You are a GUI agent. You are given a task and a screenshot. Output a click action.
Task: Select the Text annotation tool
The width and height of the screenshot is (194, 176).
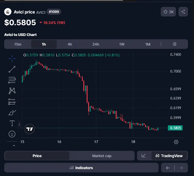tap(12, 123)
